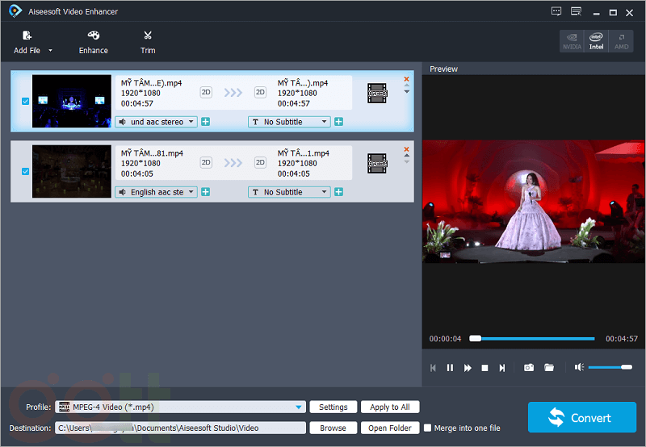Select the Trim scissors tool
Screen dimensions: 646x447
[x=148, y=36]
